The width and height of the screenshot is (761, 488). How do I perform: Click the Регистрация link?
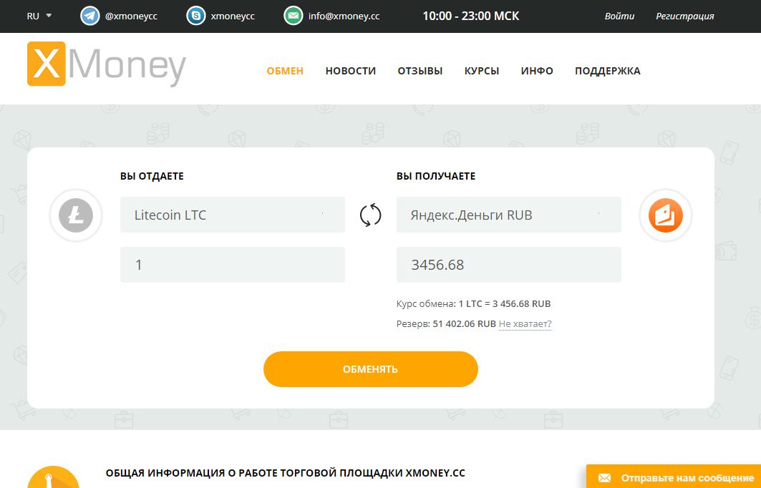tap(685, 16)
